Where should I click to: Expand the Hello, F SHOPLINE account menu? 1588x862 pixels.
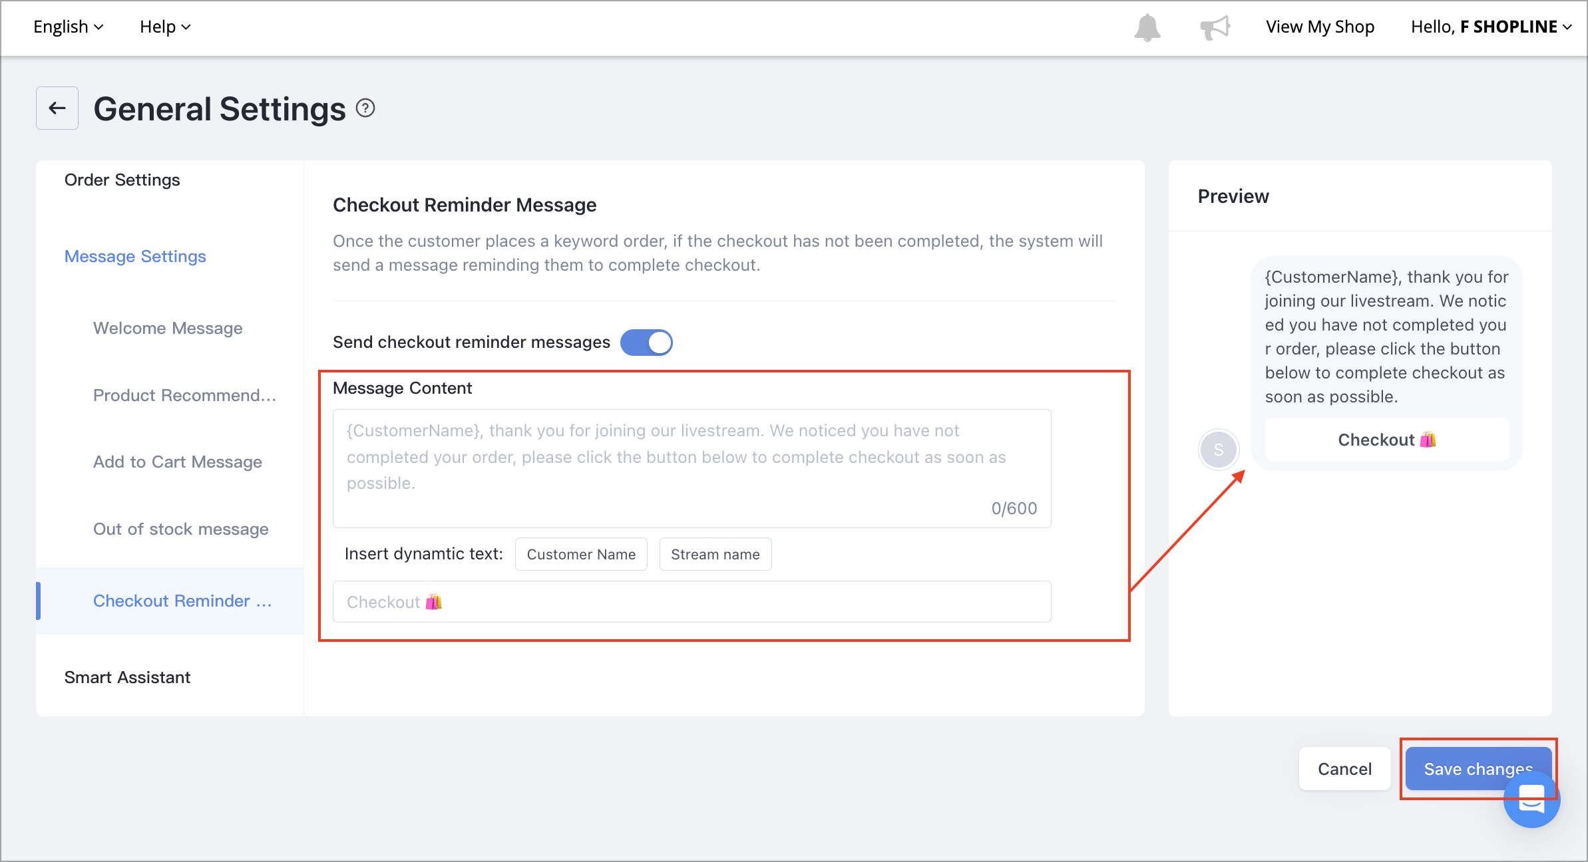click(1491, 27)
